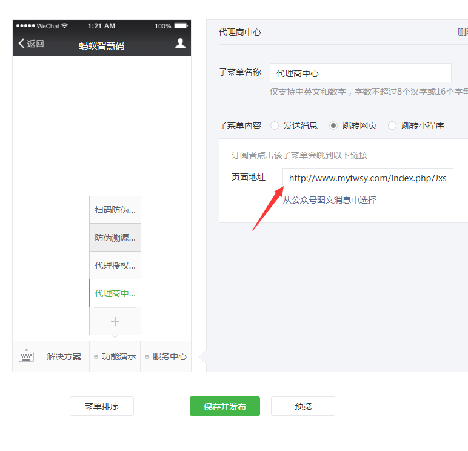Click the 仅支持中英文和数字 hint text
The width and height of the screenshot is (468, 451).
(369, 92)
